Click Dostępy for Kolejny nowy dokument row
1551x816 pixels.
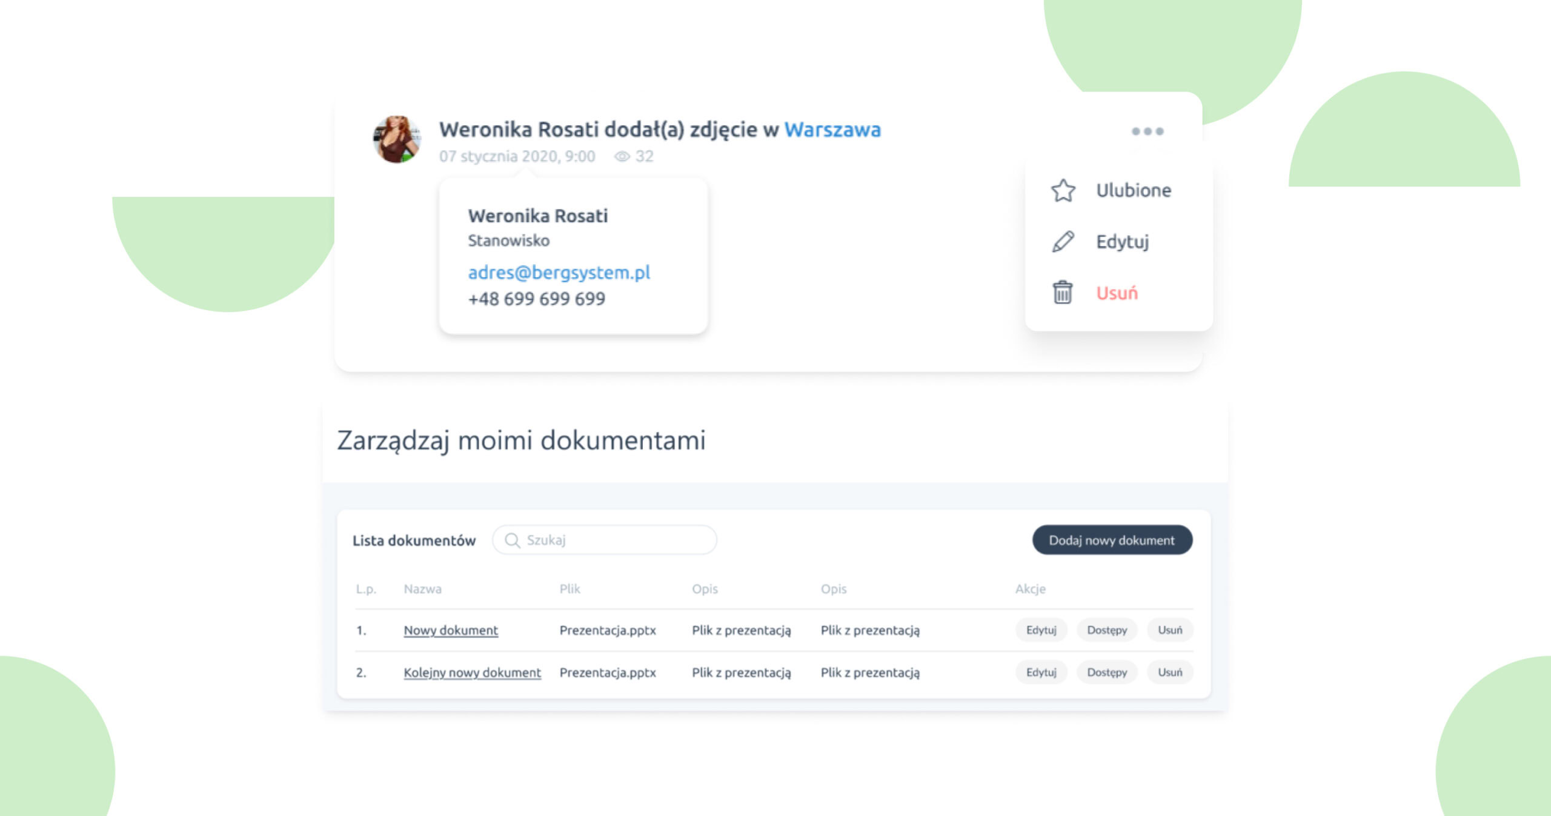coord(1107,672)
